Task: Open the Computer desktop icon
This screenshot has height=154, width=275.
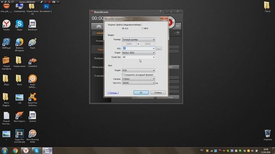Action: tap(19, 8)
